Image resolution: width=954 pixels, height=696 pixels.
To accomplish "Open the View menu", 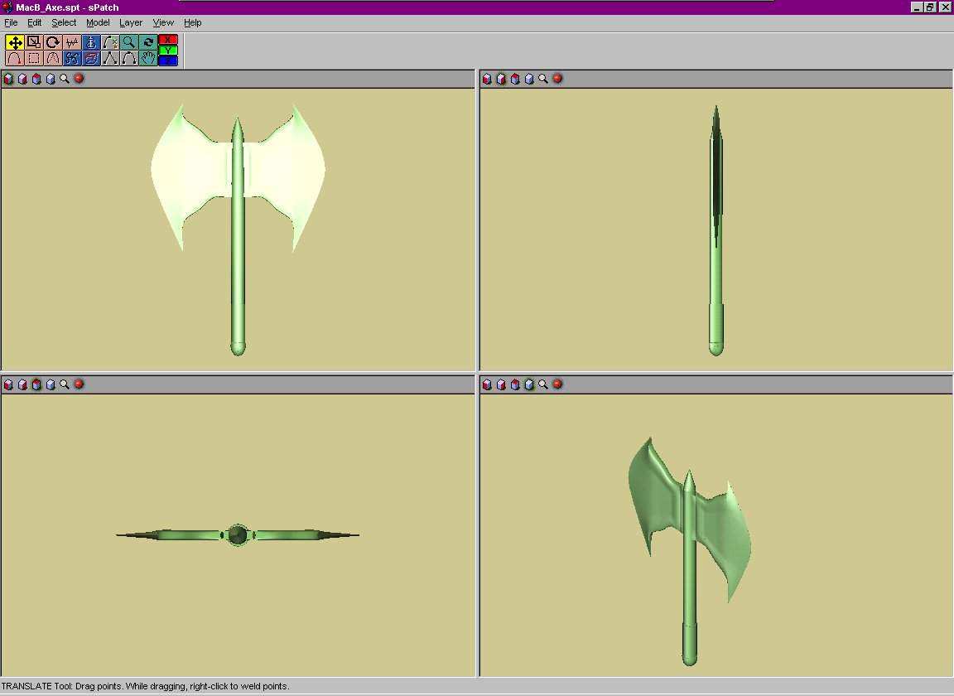I will click(163, 22).
